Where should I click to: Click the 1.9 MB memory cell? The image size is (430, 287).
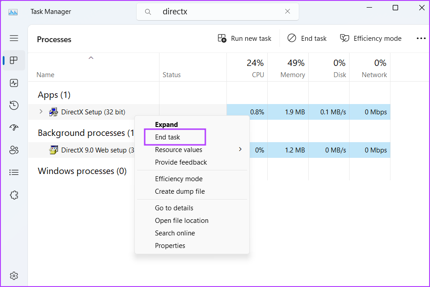288,112
